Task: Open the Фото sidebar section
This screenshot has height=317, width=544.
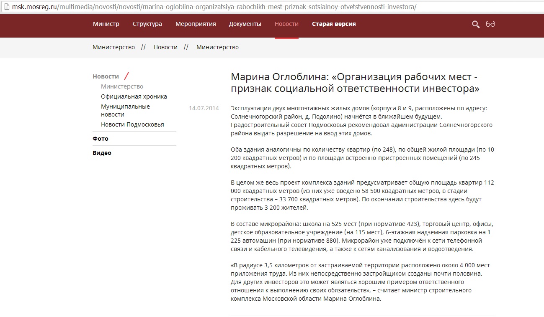Action: pos(101,139)
